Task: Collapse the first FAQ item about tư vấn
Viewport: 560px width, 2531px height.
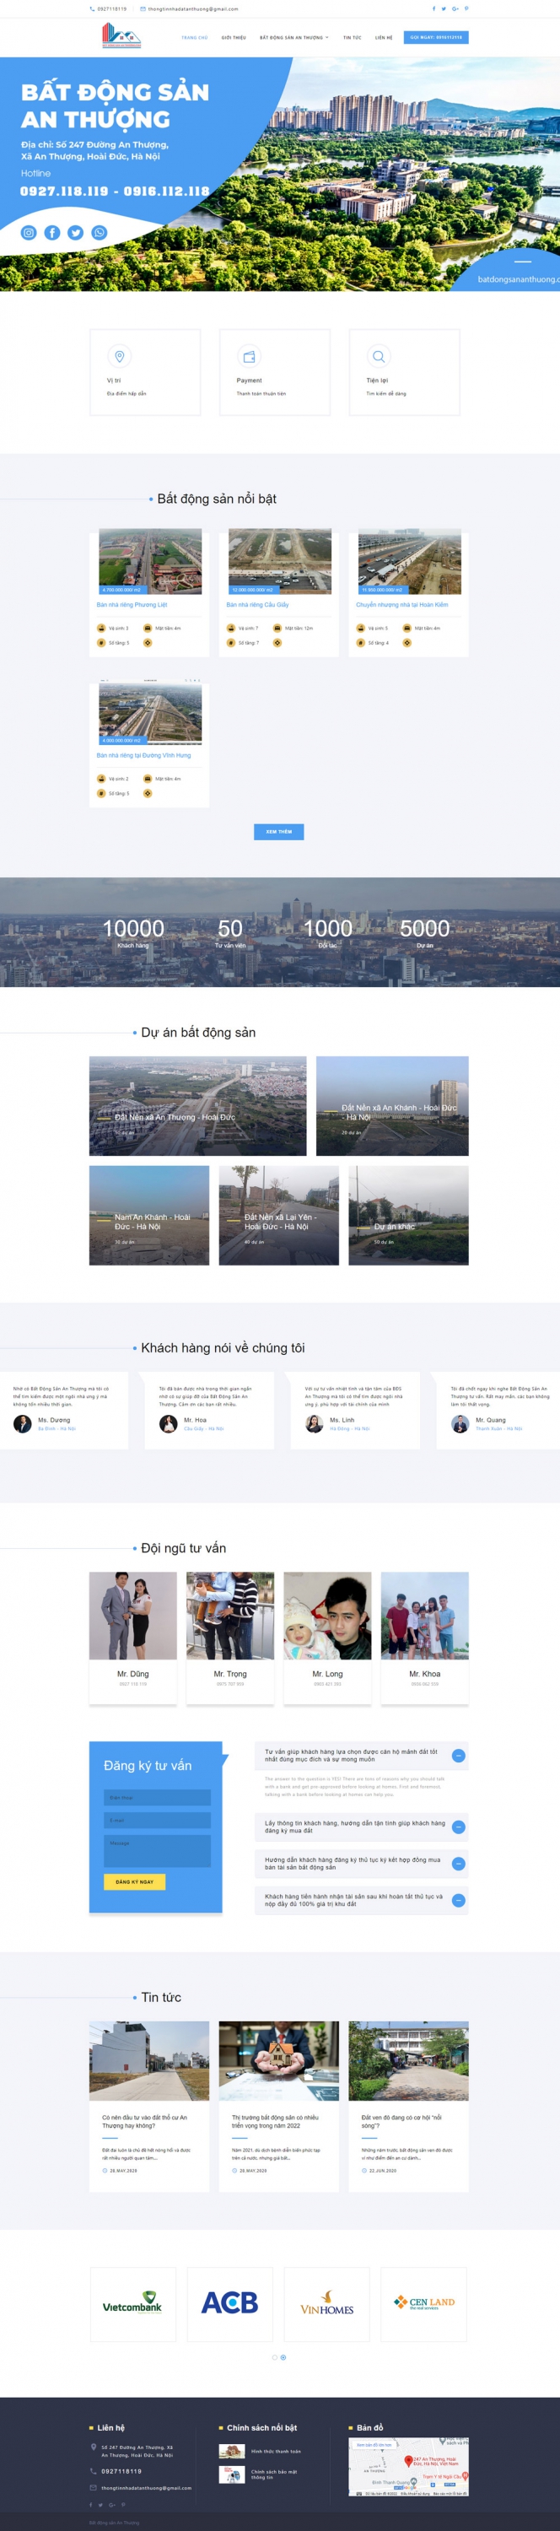Action: coord(458,1755)
